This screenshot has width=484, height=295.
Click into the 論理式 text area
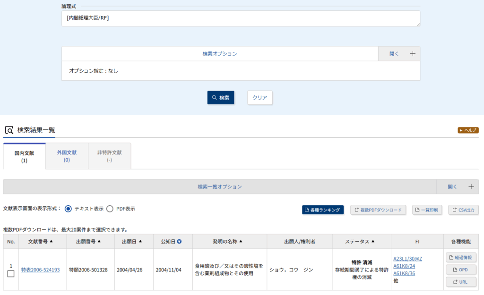point(241,18)
